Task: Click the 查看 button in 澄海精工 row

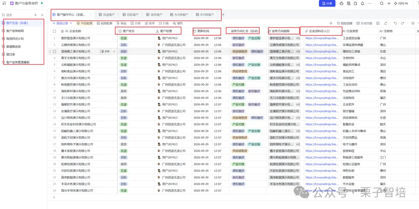Action: (105, 51)
